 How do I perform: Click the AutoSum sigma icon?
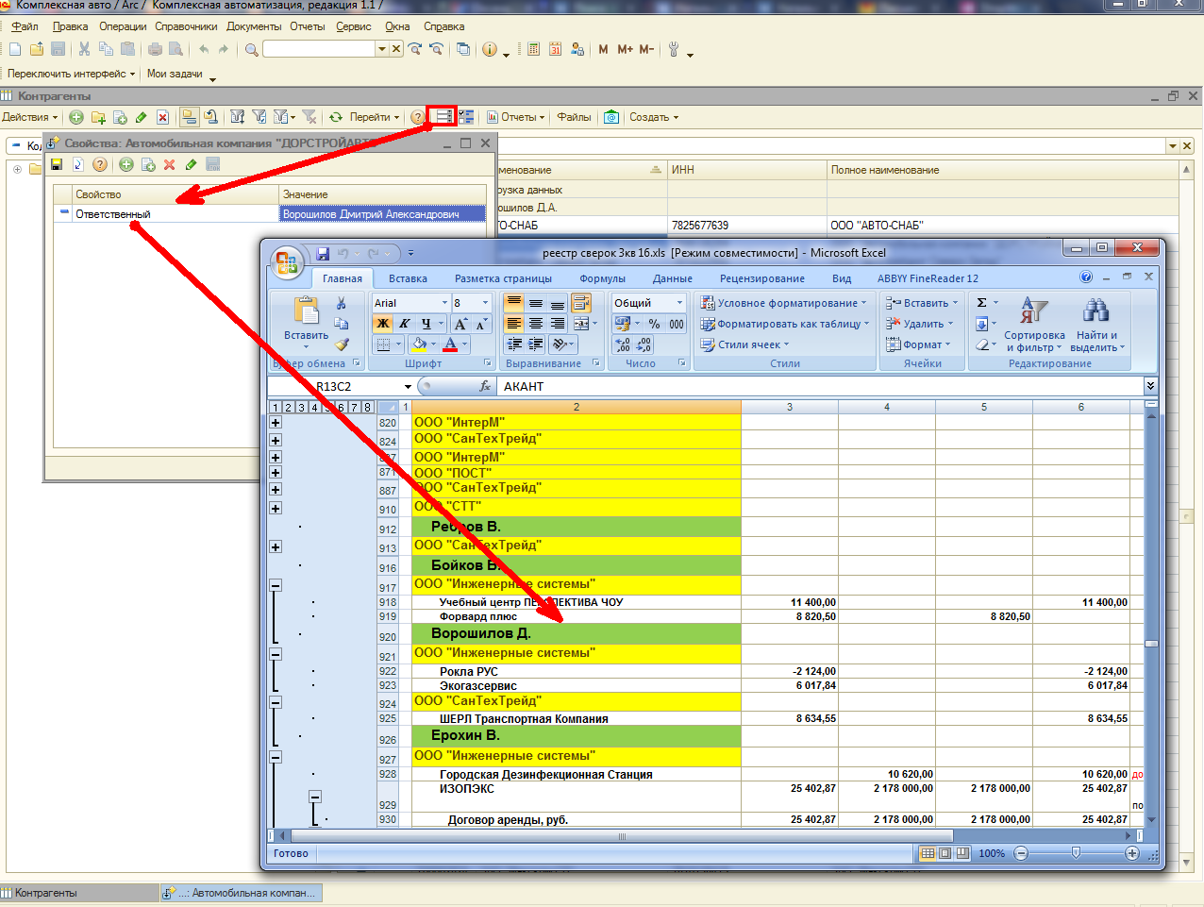(982, 303)
